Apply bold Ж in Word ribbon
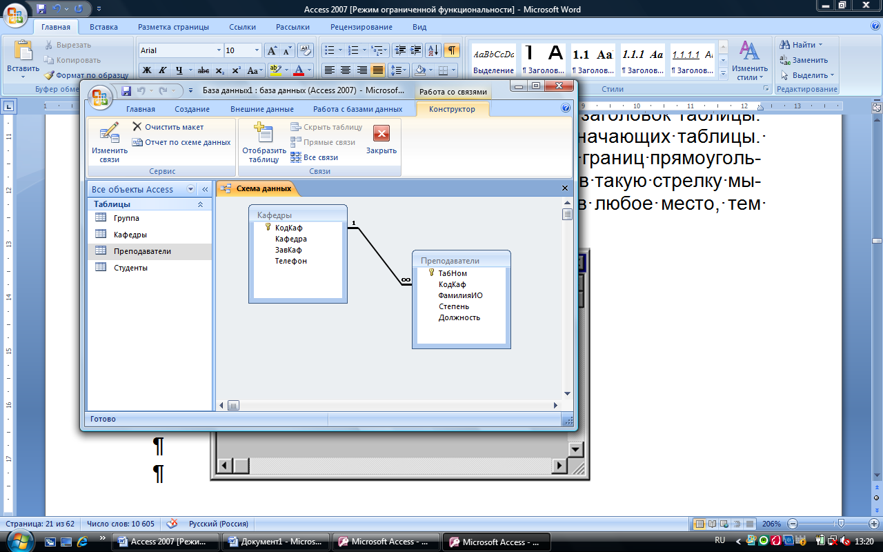 146,70
